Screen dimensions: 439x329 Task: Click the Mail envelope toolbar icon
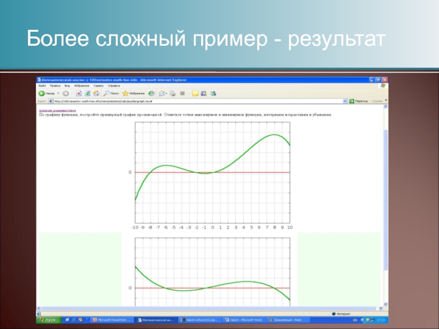pyautogui.click(x=162, y=93)
